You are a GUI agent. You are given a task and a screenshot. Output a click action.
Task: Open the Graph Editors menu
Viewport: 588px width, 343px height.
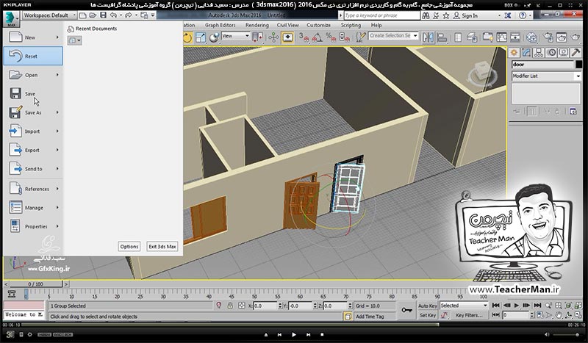coord(220,25)
